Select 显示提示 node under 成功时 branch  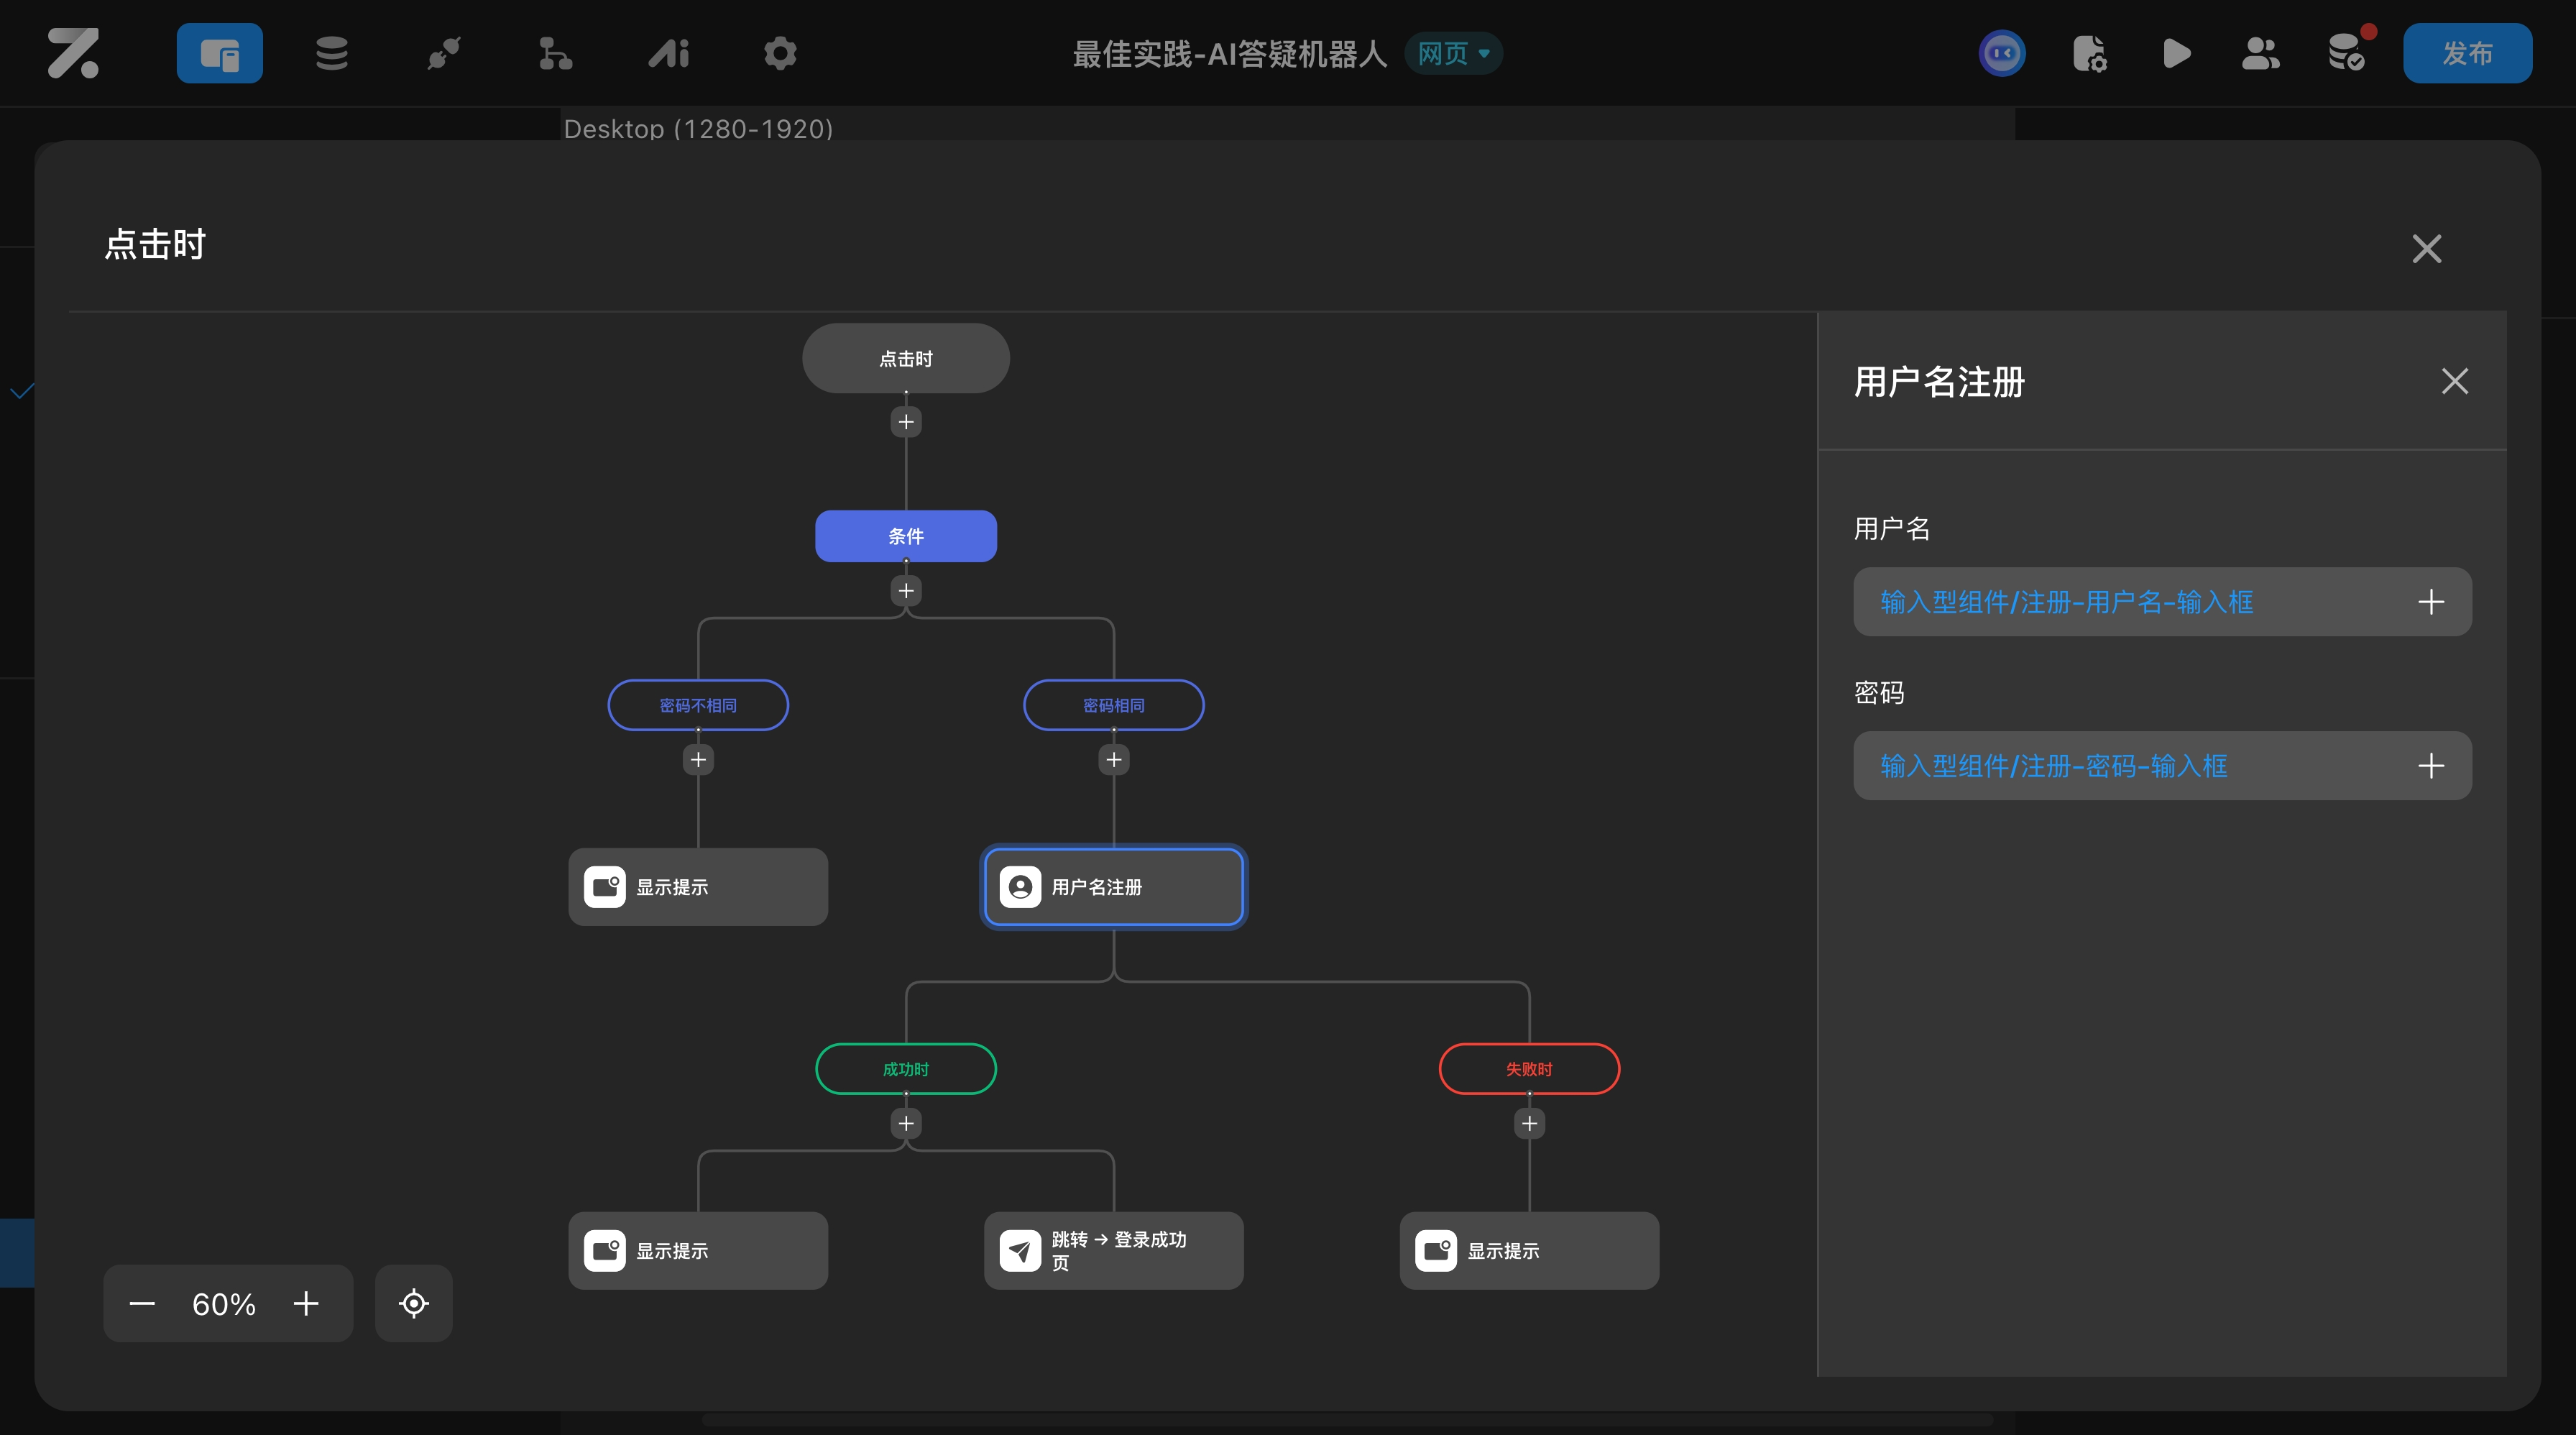[x=698, y=1251]
